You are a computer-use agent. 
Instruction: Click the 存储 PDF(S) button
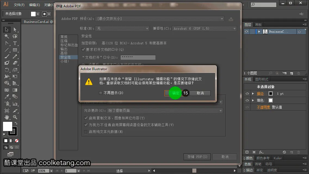[197, 157]
